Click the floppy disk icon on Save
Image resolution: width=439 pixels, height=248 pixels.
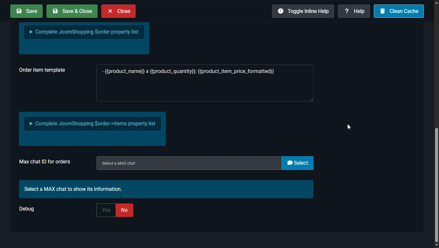coord(19,11)
